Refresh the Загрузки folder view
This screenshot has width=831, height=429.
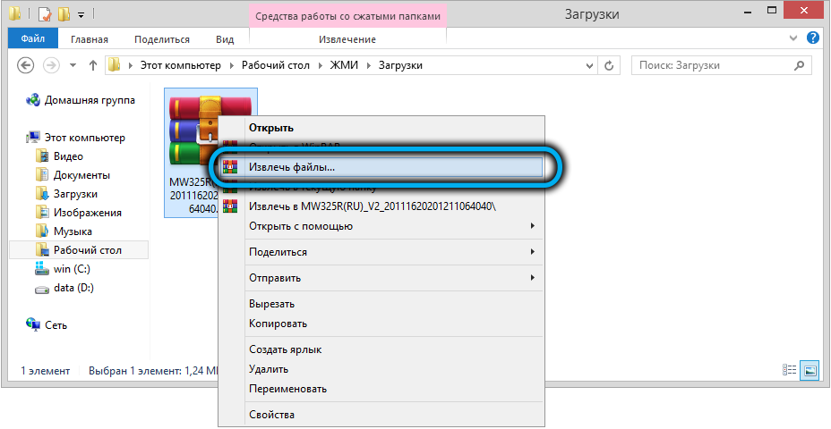tap(610, 65)
